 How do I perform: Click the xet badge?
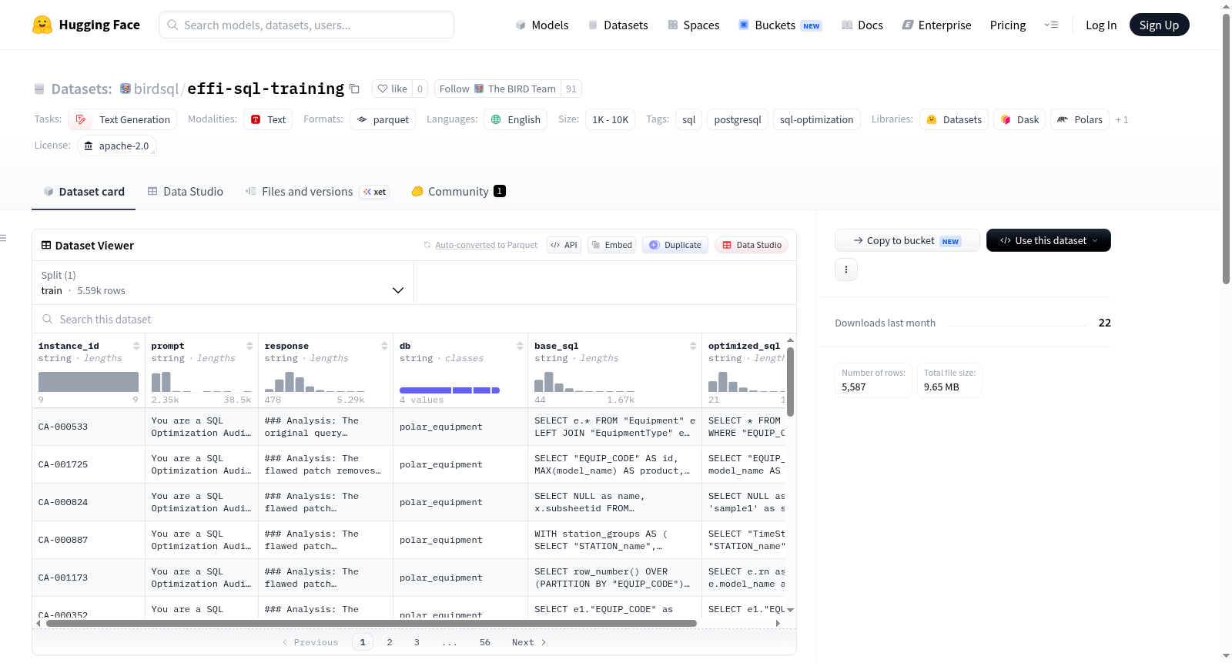pos(375,192)
